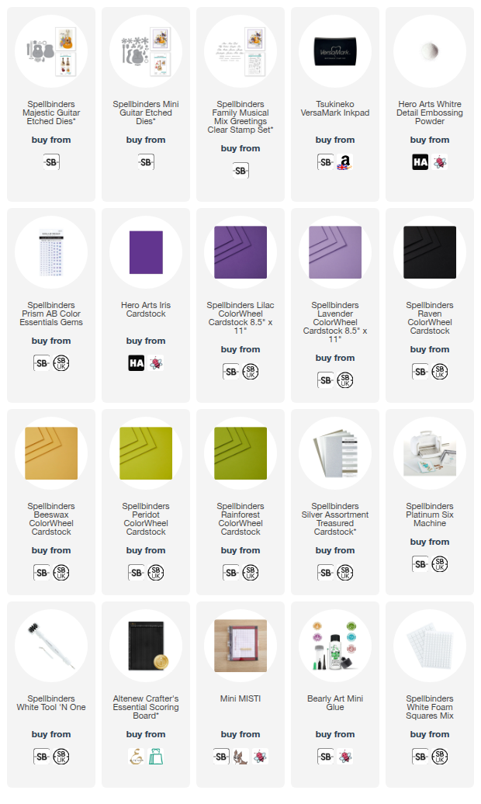
Task: Click HA store icon under Hero Arts Embossing Powder
Action: coord(420,162)
